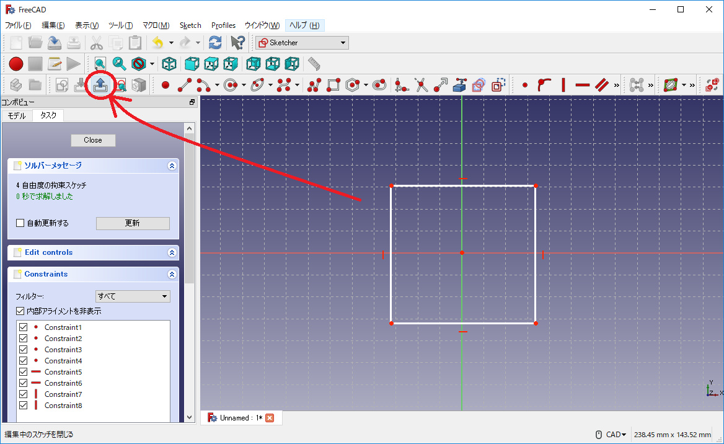Select the Create Arc tool
This screenshot has height=444, width=724.
[203, 85]
